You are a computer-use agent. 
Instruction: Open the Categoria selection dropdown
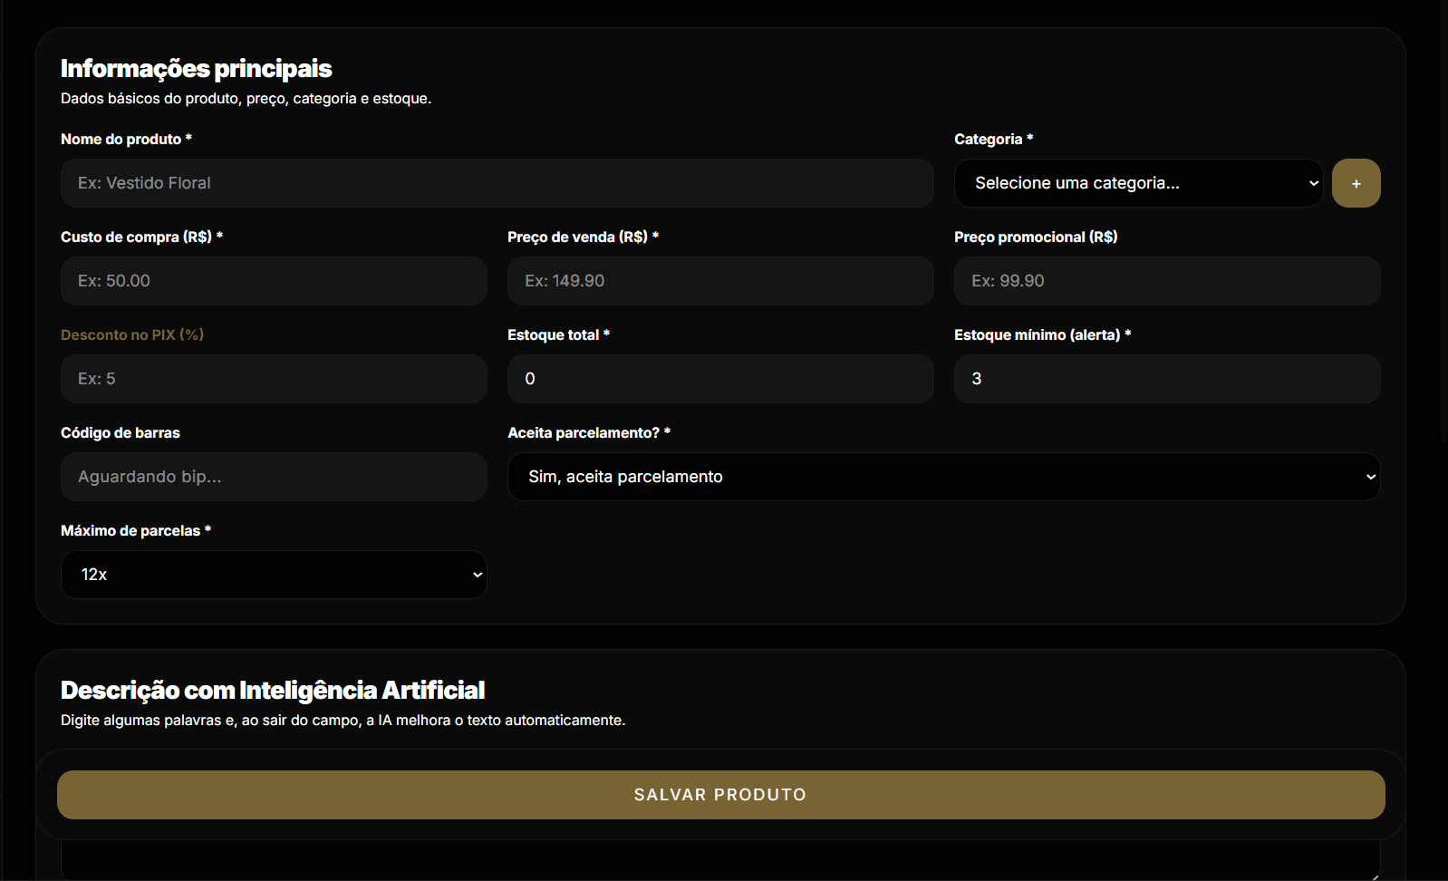(1138, 183)
